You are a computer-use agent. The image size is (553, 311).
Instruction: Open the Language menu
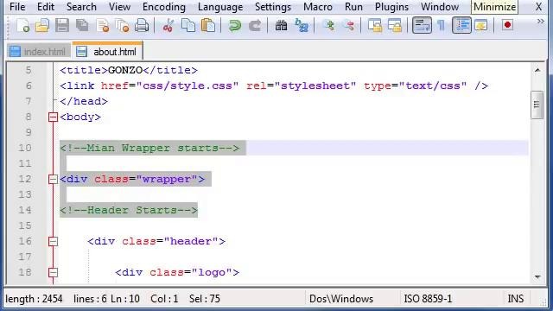click(220, 7)
